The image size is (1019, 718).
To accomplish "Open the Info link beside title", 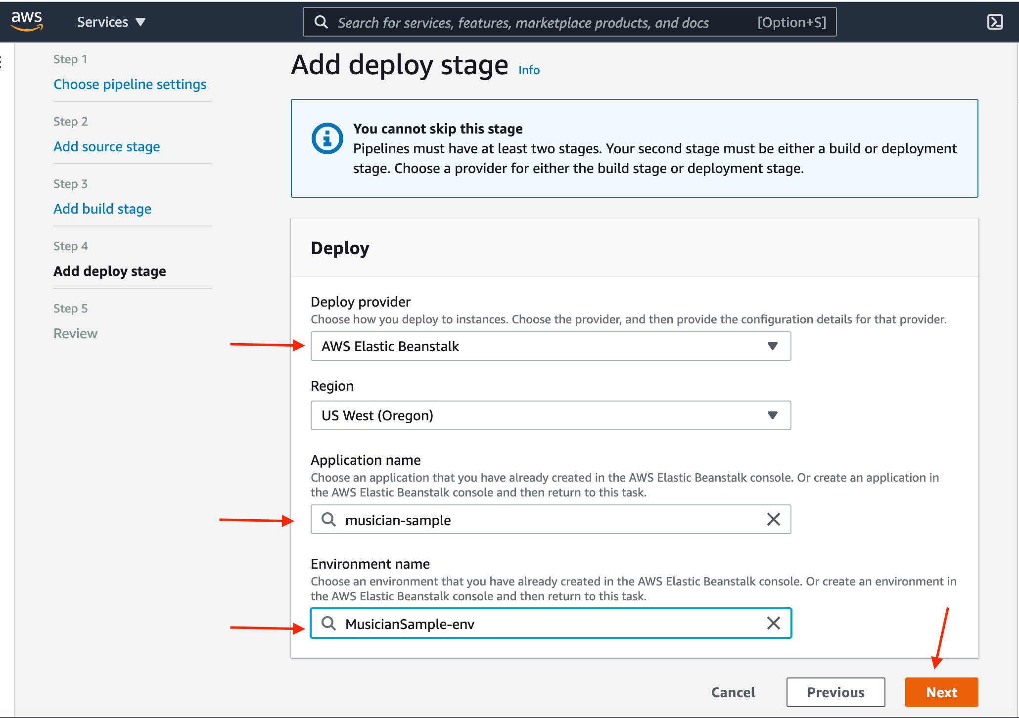I will pyautogui.click(x=529, y=70).
